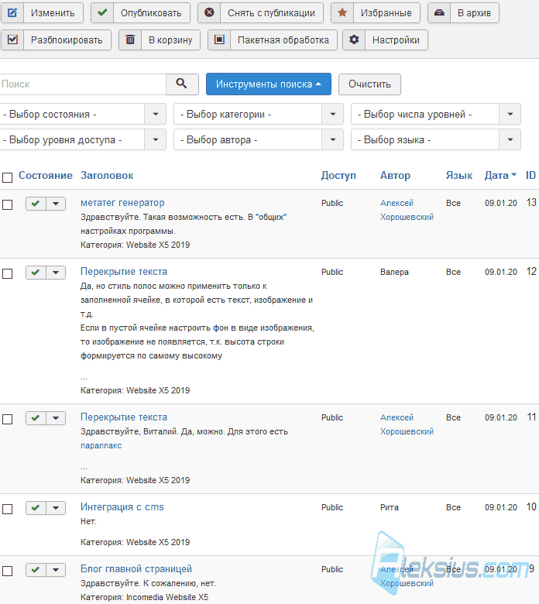The image size is (539, 604).
Task: Click the magnifier search button
Action: coord(182,84)
